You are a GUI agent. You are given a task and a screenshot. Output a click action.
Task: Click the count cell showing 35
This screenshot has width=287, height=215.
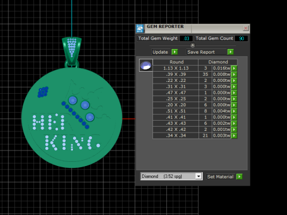(205, 75)
